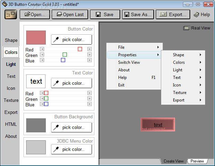Expand Icon in Properties submenu
Screen dimensions: 215x166
183,85
